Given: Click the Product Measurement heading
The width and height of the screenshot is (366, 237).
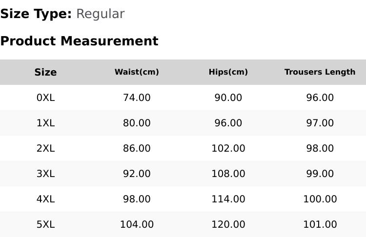Looking at the screenshot, I should tap(80, 41).
